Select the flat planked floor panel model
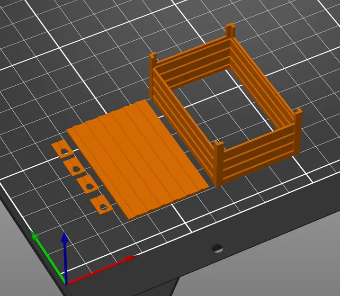 (138, 160)
